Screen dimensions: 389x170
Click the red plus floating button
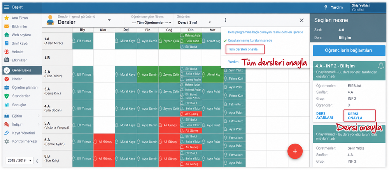(295, 151)
